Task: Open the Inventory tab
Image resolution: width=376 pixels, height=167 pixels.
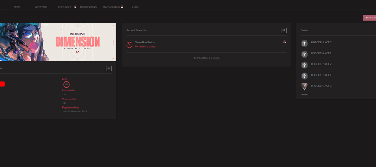Action: tap(41, 7)
